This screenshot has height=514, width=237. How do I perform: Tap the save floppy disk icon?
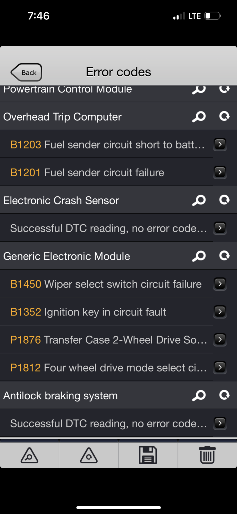(148, 455)
